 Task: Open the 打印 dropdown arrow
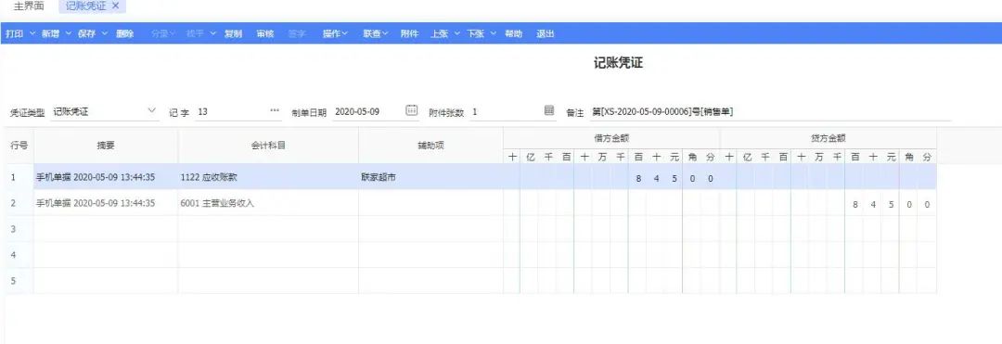pos(32,33)
